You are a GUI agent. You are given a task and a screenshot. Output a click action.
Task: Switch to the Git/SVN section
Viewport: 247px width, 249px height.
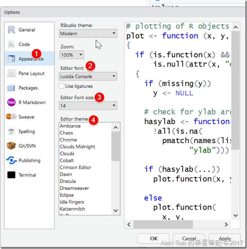[29, 146]
